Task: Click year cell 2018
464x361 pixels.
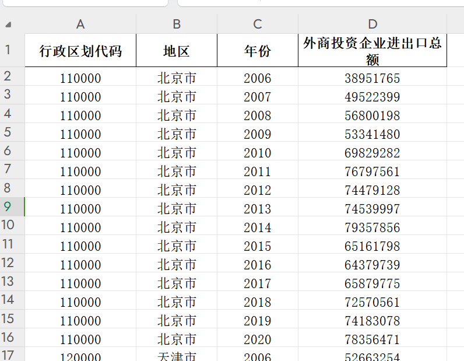Action: tap(258, 300)
